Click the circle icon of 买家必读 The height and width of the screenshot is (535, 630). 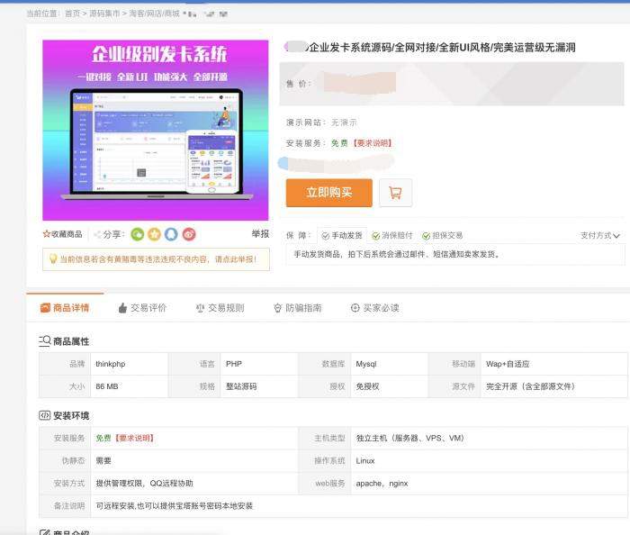(x=355, y=308)
